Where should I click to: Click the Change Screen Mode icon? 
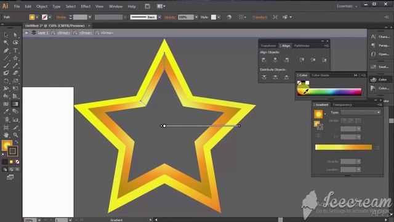pos(10,178)
